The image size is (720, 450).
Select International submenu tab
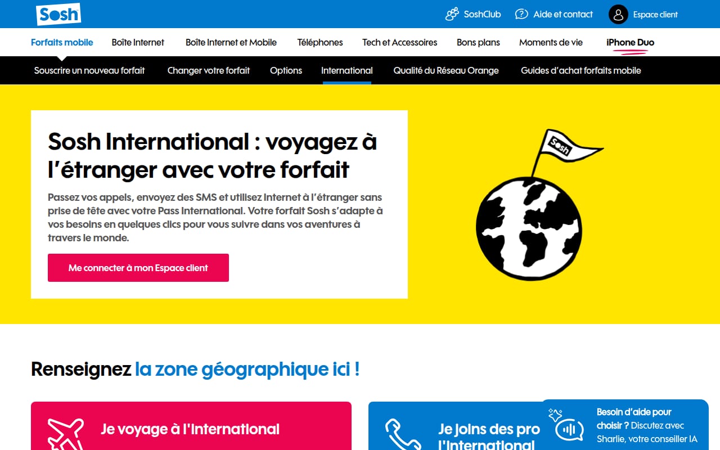tap(347, 70)
